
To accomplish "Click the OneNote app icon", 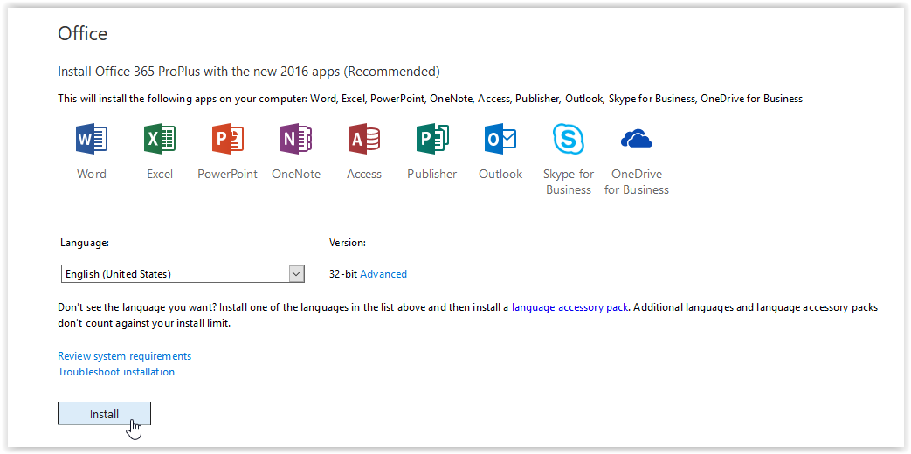I will [x=296, y=139].
